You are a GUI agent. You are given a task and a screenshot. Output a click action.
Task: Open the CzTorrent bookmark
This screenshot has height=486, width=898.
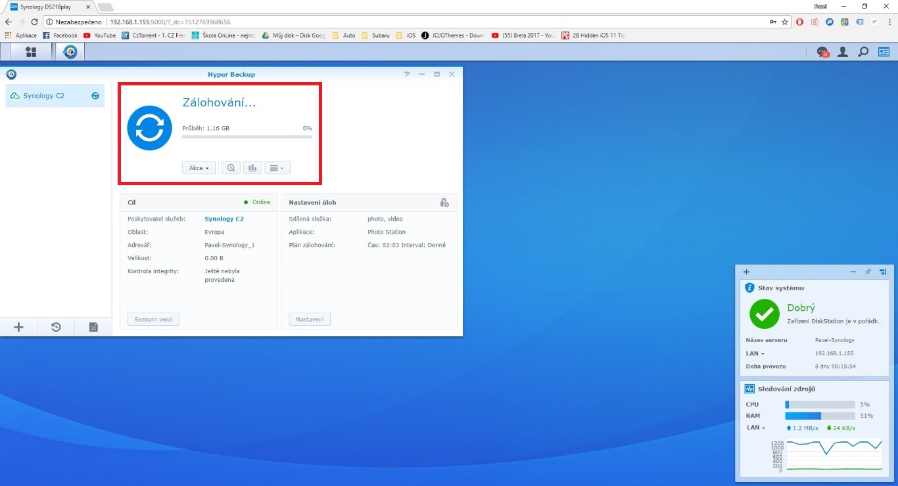tap(154, 35)
